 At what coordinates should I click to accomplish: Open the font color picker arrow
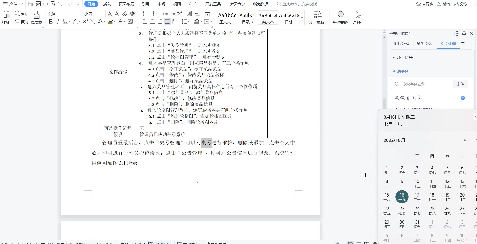(x=125, y=22)
